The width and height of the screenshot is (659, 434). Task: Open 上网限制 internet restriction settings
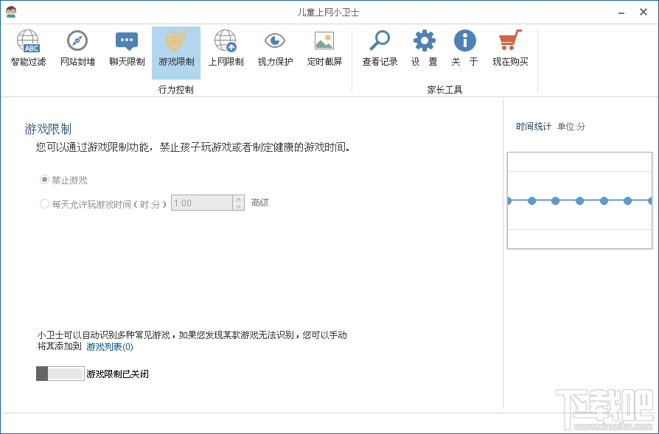pyautogui.click(x=225, y=46)
